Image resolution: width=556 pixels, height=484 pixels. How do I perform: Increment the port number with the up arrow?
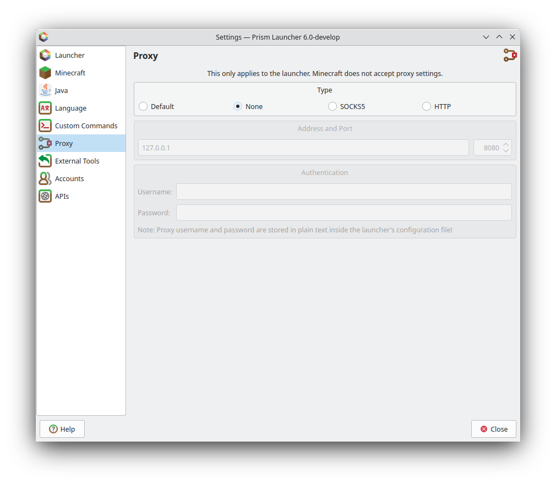click(x=506, y=144)
